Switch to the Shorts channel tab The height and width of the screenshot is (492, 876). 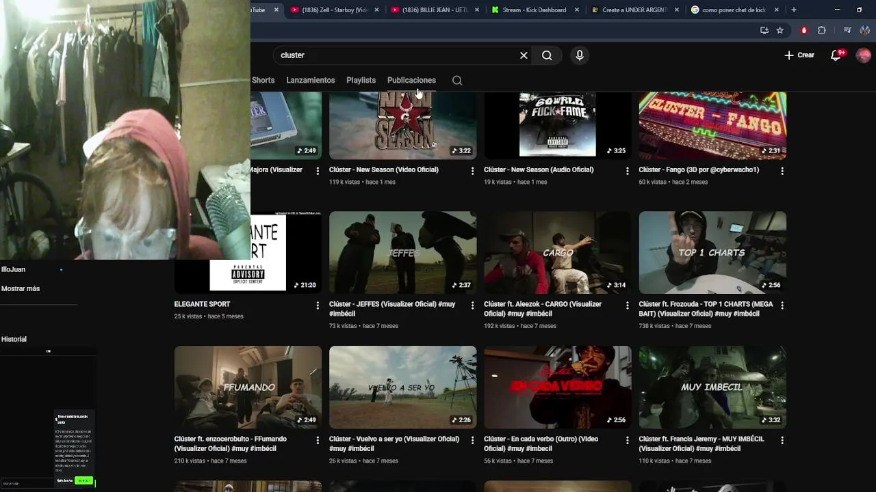263,80
